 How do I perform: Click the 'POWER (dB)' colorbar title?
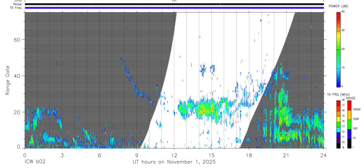pos(338,6)
